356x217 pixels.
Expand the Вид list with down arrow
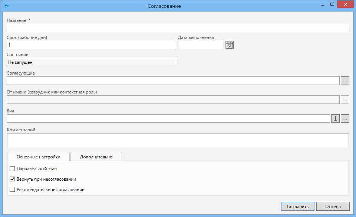pos(335,119)
